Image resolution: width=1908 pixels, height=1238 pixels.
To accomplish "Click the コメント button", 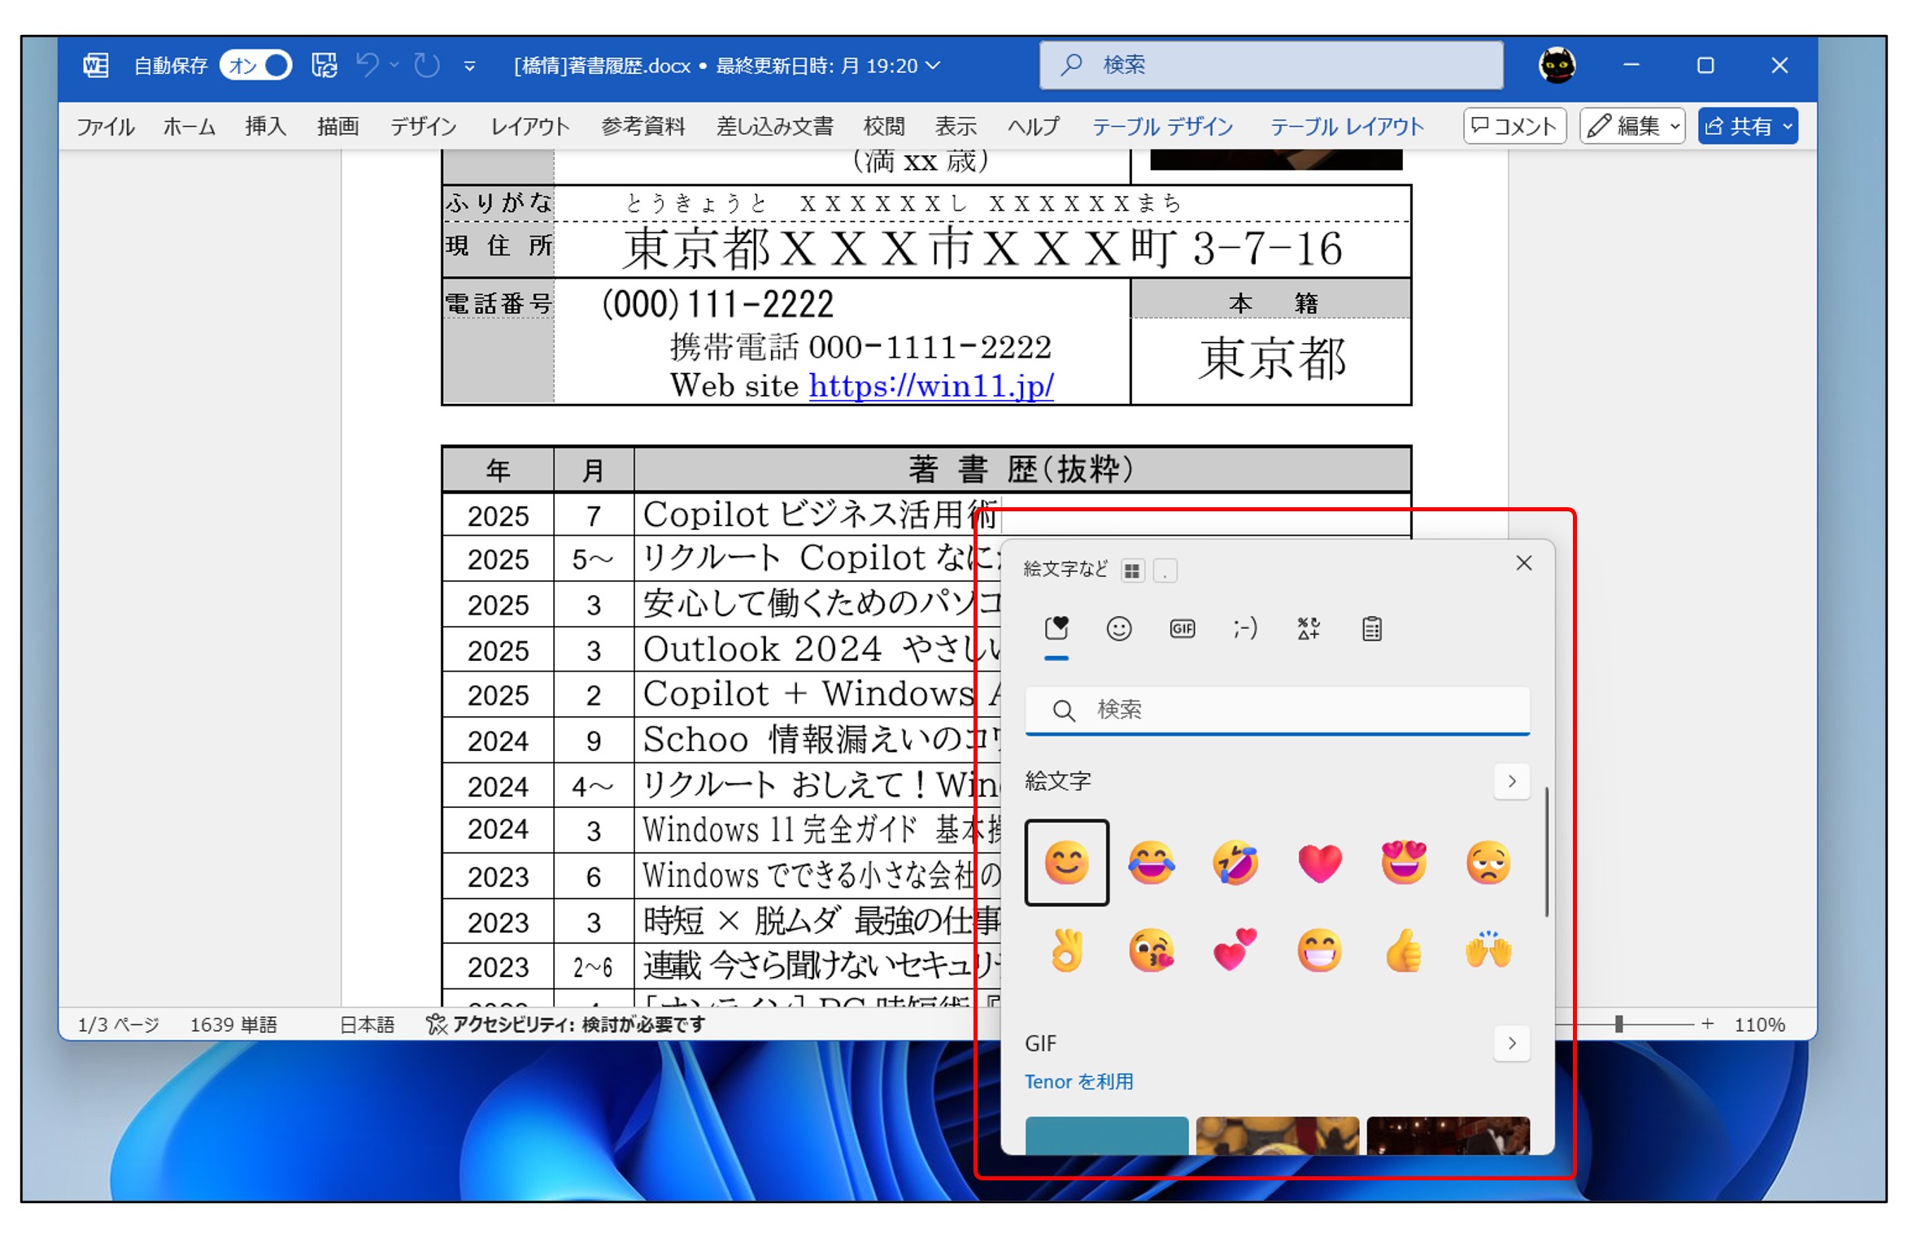I will coord(1514,126).
